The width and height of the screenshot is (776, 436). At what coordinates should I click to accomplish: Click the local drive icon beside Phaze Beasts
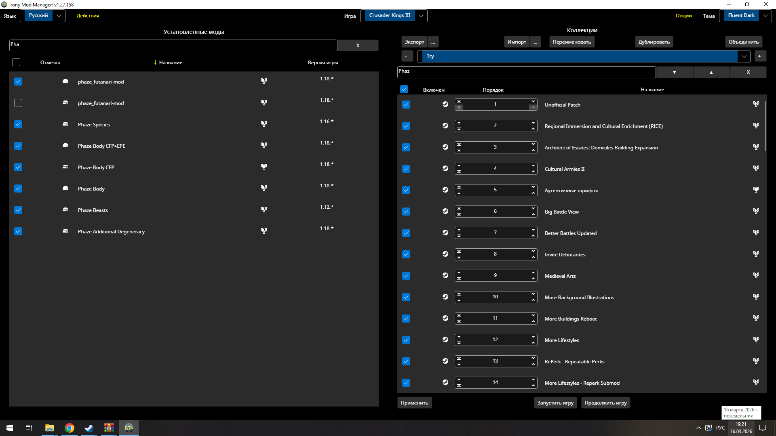click(65, 210)
